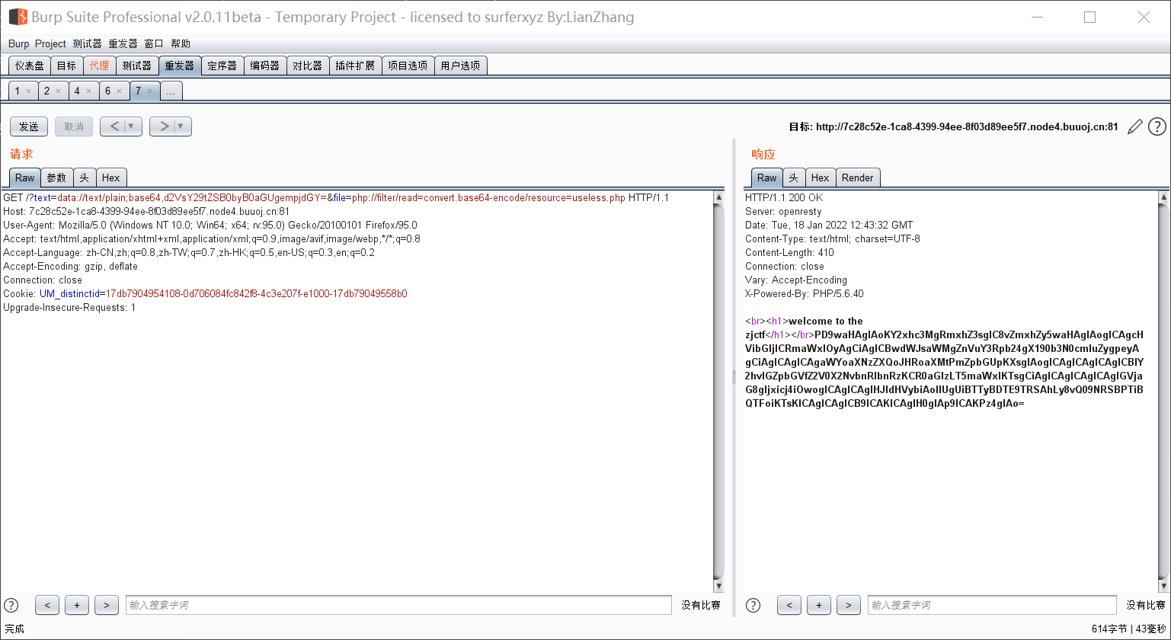
Task: Close repeater tab 4
Action: (x=88, y=91)
